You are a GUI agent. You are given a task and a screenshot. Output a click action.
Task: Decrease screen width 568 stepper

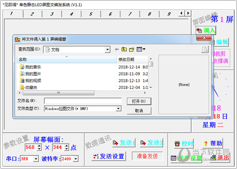pyautogui.click(x=39, y=149)
